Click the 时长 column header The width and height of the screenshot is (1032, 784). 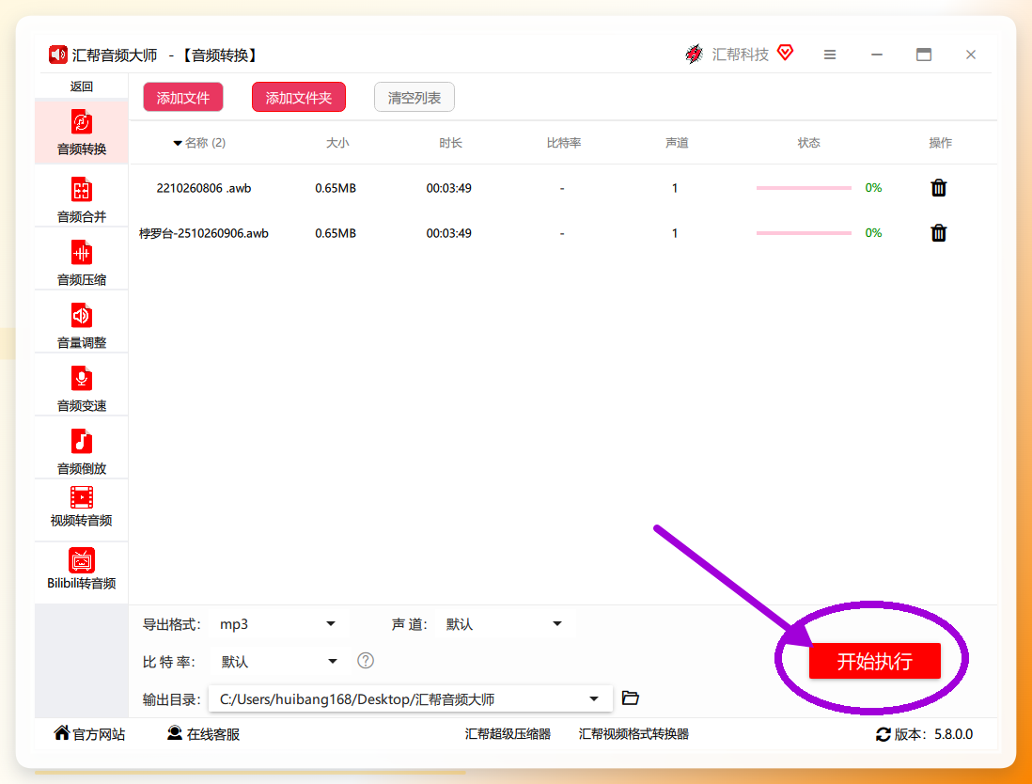451,143
